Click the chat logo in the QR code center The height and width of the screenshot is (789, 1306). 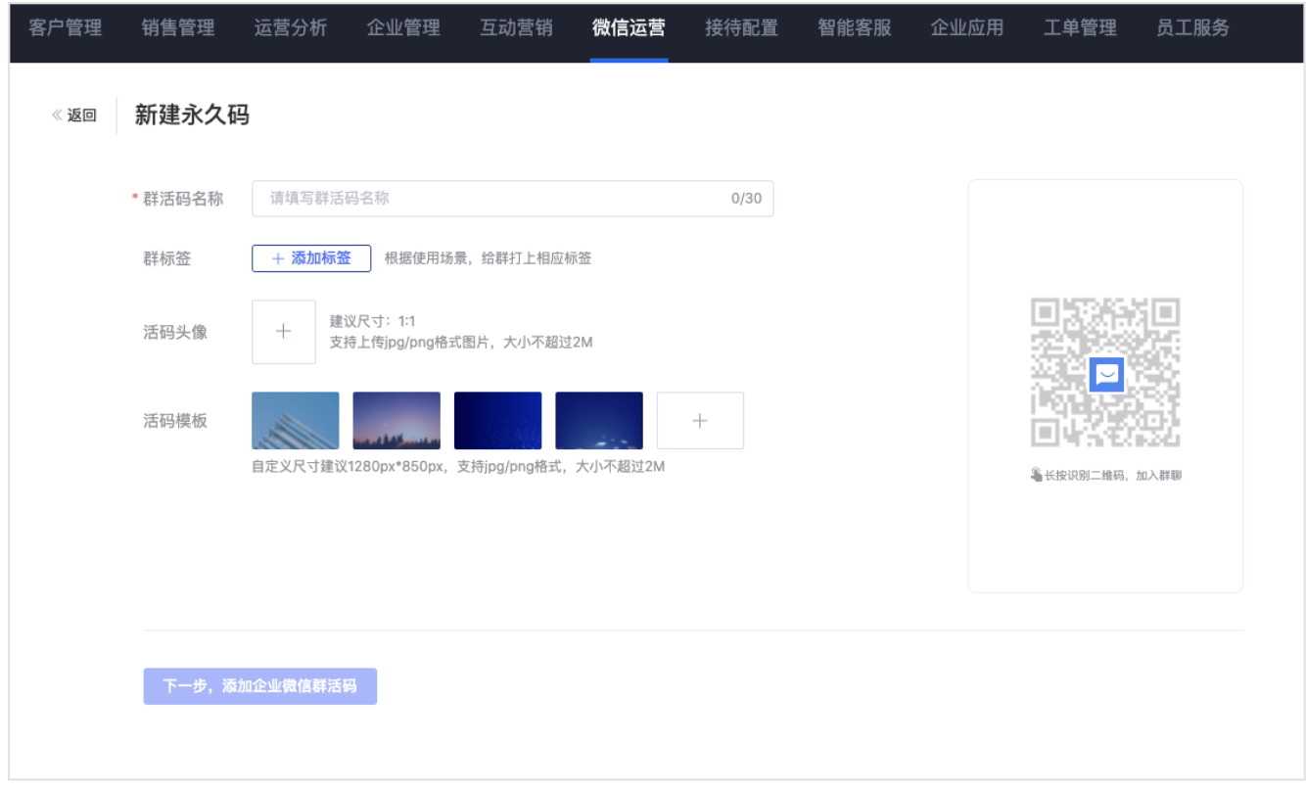pos(1106,374)
